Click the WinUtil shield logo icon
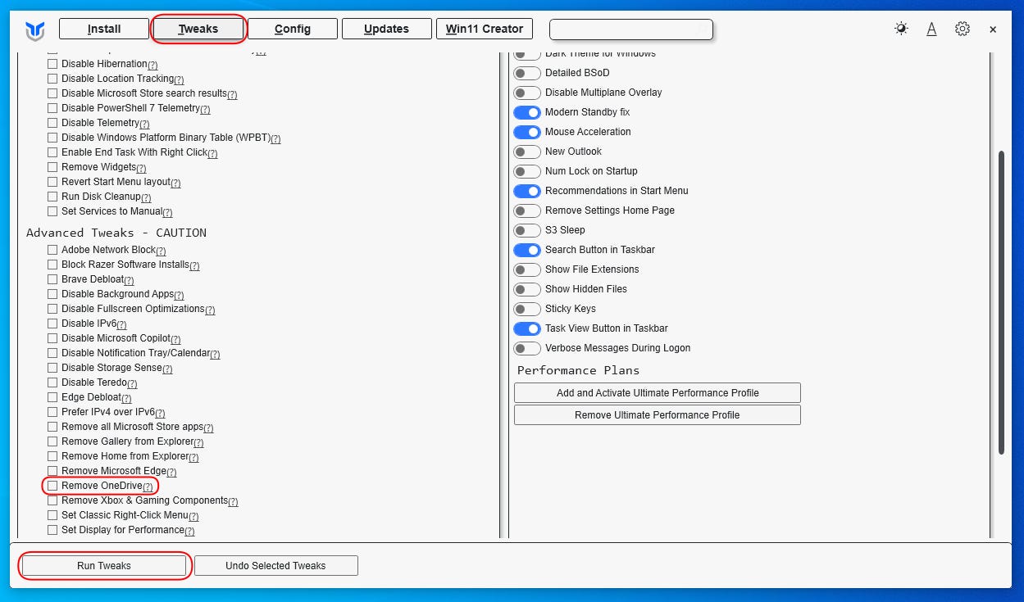This screenshot has width=1024, height=602. click(35, 30)
